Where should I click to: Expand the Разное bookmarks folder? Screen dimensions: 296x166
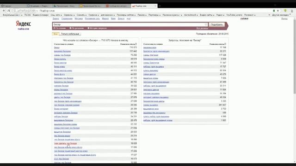tap(142, 15)
